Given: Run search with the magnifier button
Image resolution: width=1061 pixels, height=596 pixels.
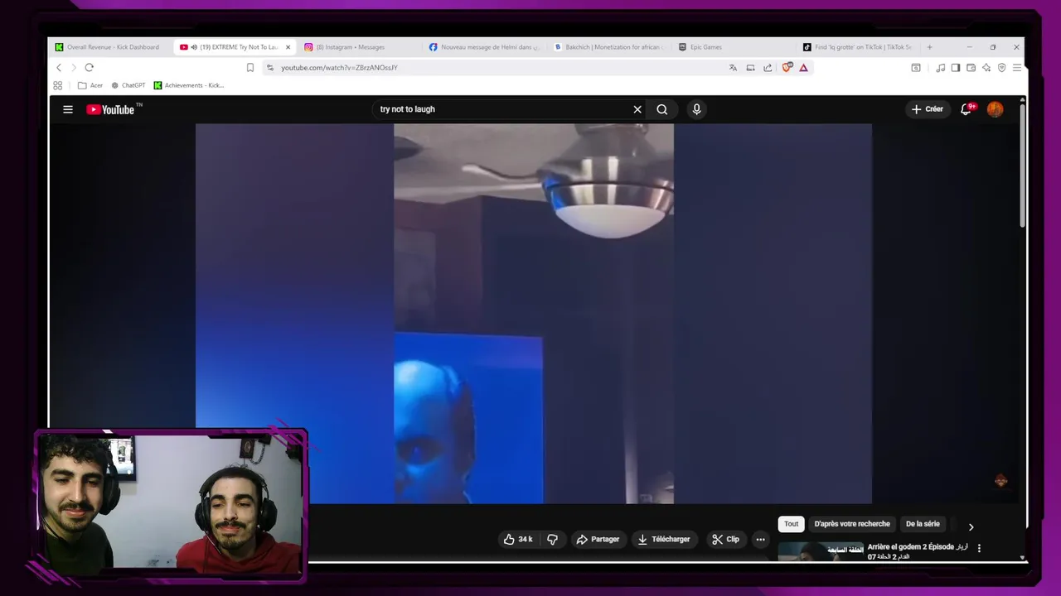Looking at the screenshot, I should [x=662, y=109].
